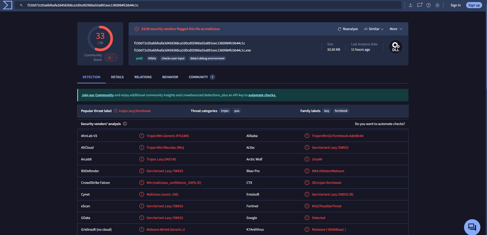The image size is (487, 235).
Task: Click the alert icon for Cynet result
Action: click(x=142, y=194)
